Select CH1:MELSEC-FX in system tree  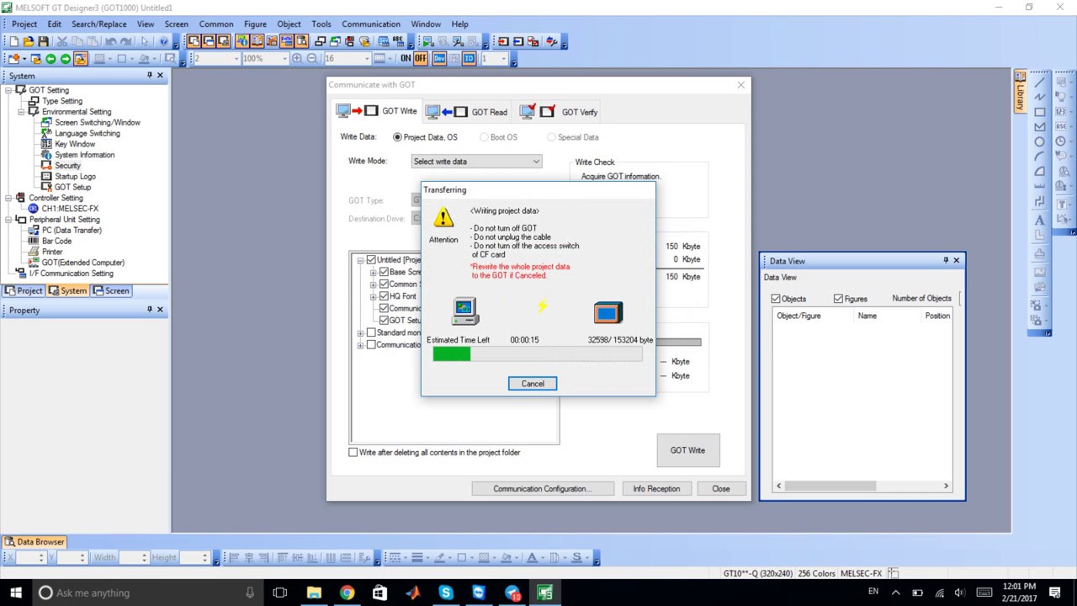pos(70,209)
